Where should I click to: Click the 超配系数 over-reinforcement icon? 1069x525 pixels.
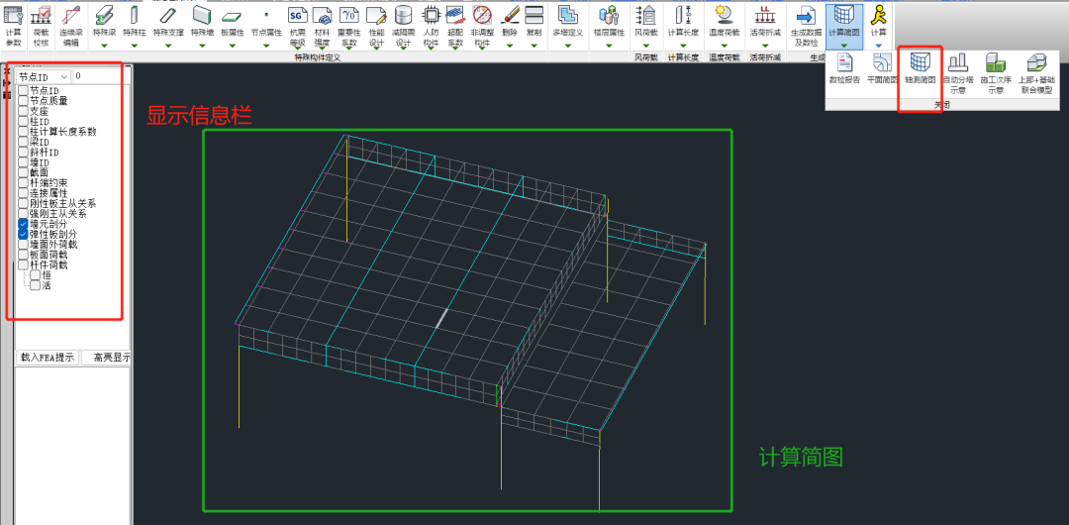tap(454, 15)
